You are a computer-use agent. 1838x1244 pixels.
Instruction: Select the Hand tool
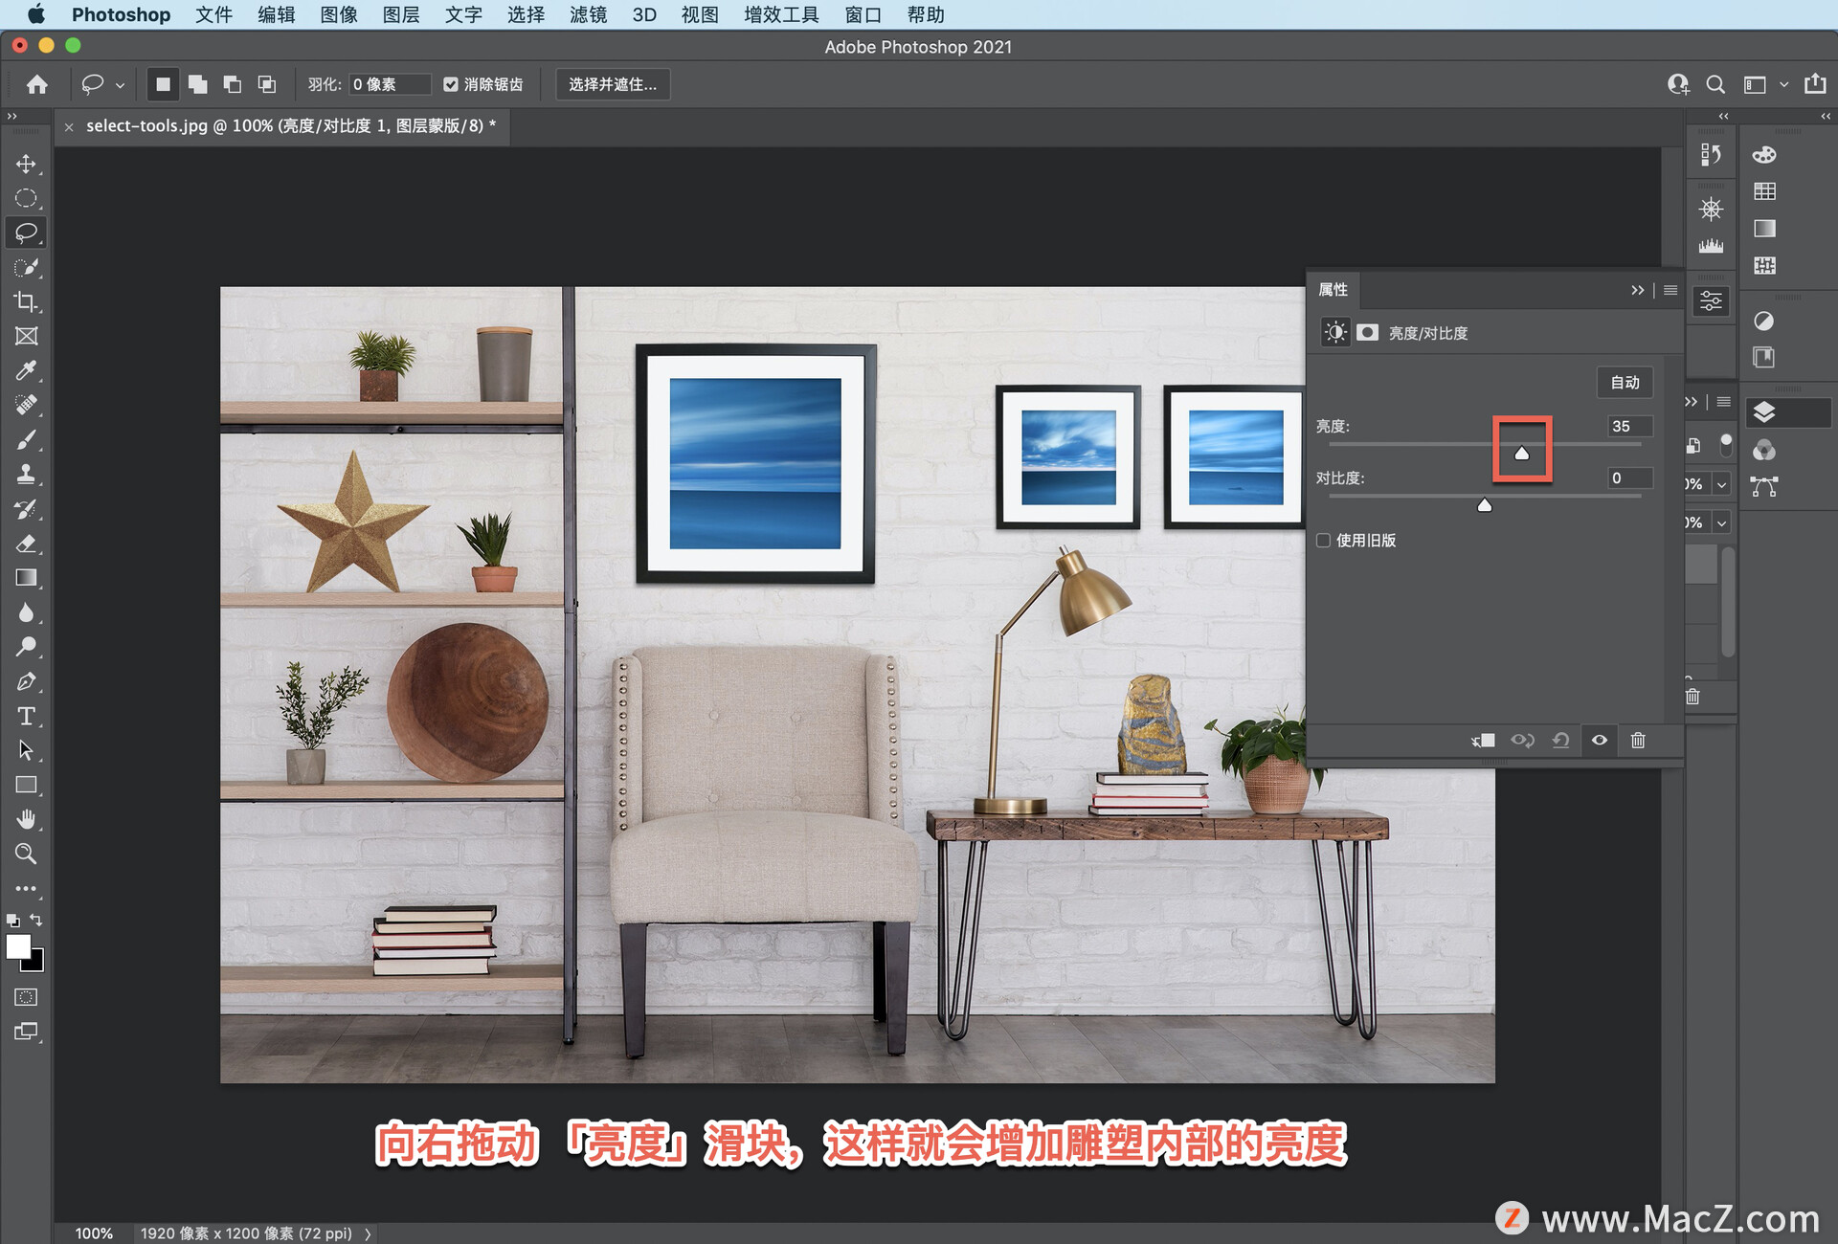[x=26, y=819]
